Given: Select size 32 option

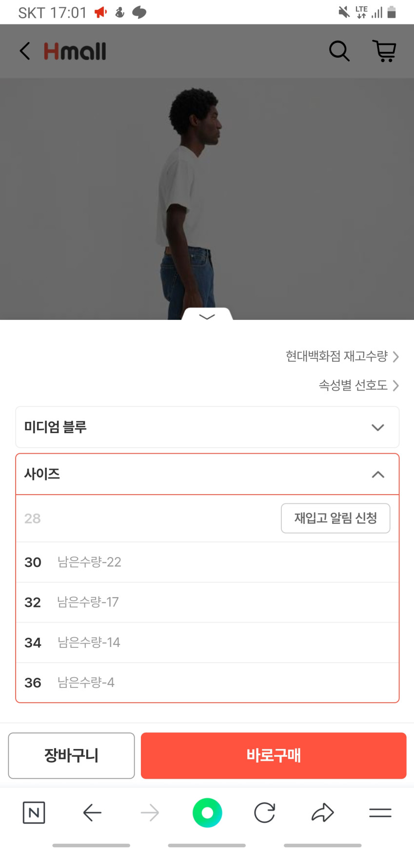Looking at the screenshot, I should pyautogui.click(x=207, y=602).
